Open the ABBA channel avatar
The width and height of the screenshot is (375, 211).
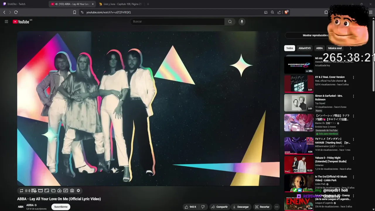21,207
